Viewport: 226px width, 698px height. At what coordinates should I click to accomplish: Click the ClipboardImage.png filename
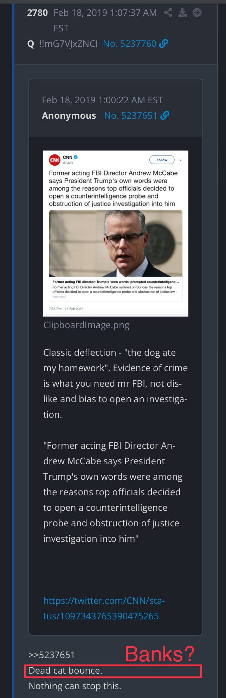pyautogui.click(x=86, y=325)
